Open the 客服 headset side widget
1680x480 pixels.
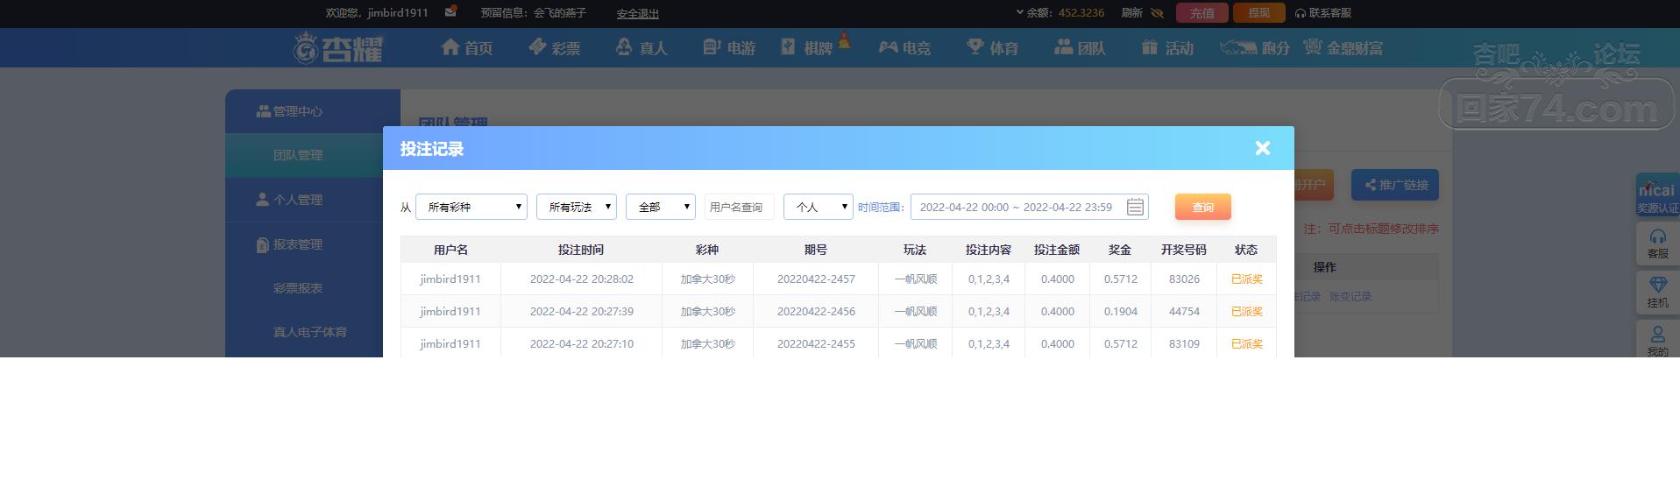tap(1657, 244)
